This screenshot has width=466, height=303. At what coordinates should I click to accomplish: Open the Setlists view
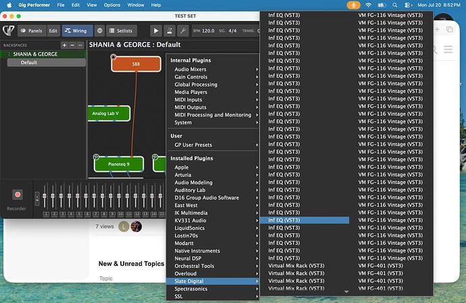(x=121, y=30)
